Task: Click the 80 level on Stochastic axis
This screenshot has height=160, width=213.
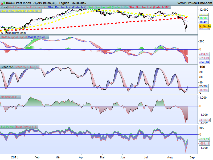Action: (201, 72)
